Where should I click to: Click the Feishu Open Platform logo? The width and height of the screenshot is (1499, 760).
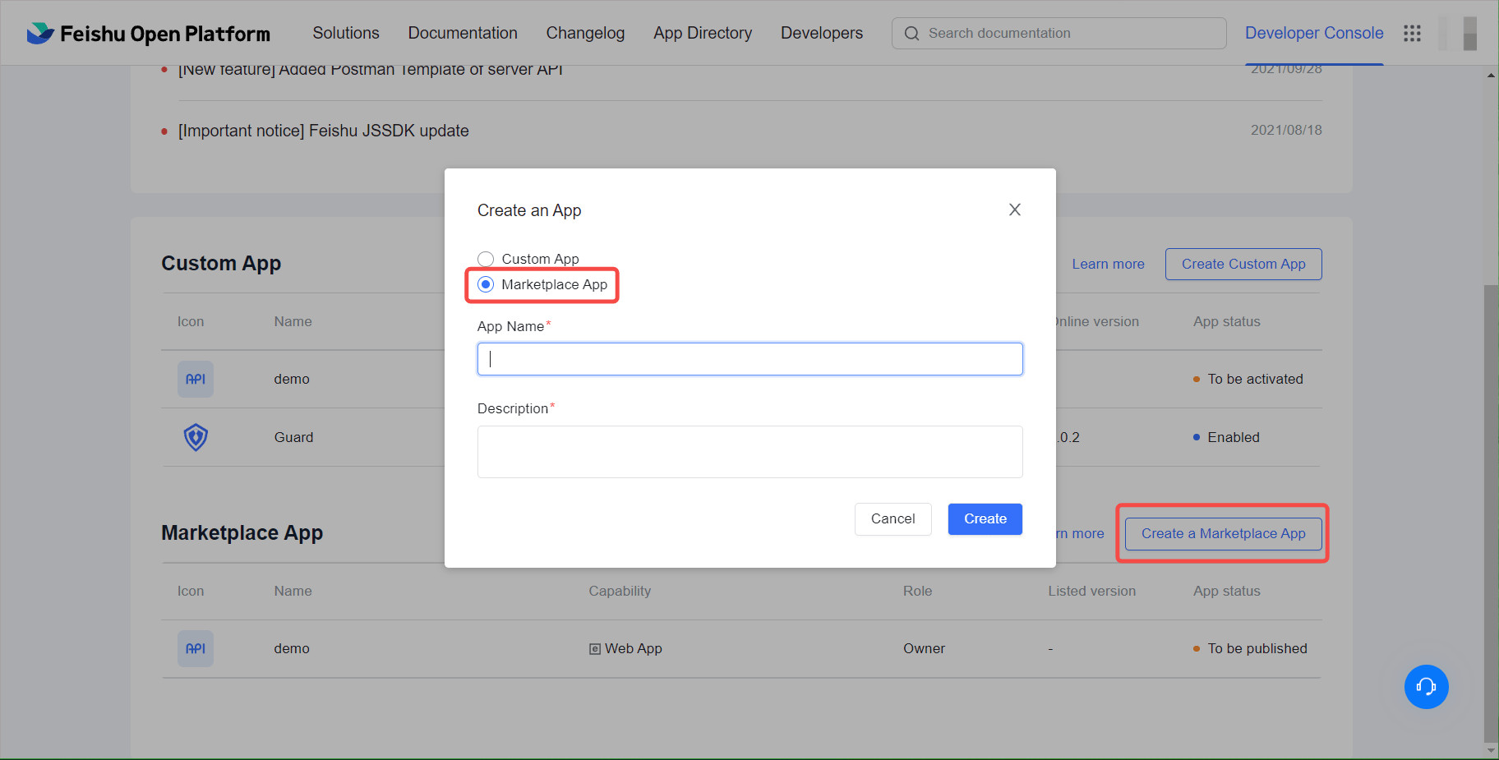click(x=148, y=34)
